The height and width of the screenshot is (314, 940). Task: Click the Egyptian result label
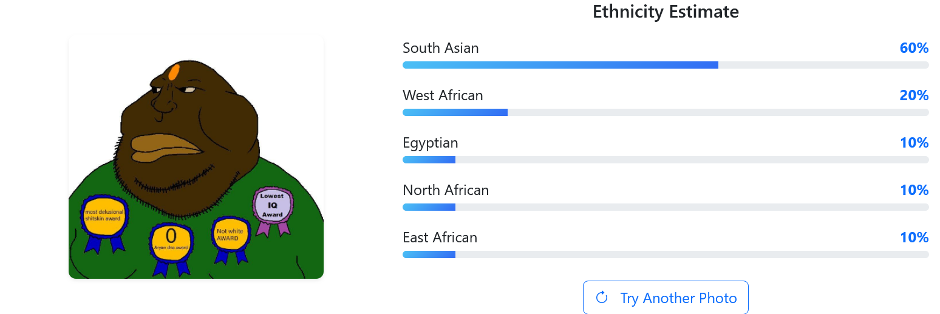pyautogui.click(x=430, y=143)
